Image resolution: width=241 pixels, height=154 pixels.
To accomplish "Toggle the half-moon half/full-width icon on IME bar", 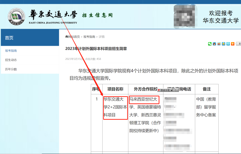I will (x=172, y=90).
